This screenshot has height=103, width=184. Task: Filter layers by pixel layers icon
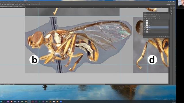pyautogui.click(x=151, y=15)
